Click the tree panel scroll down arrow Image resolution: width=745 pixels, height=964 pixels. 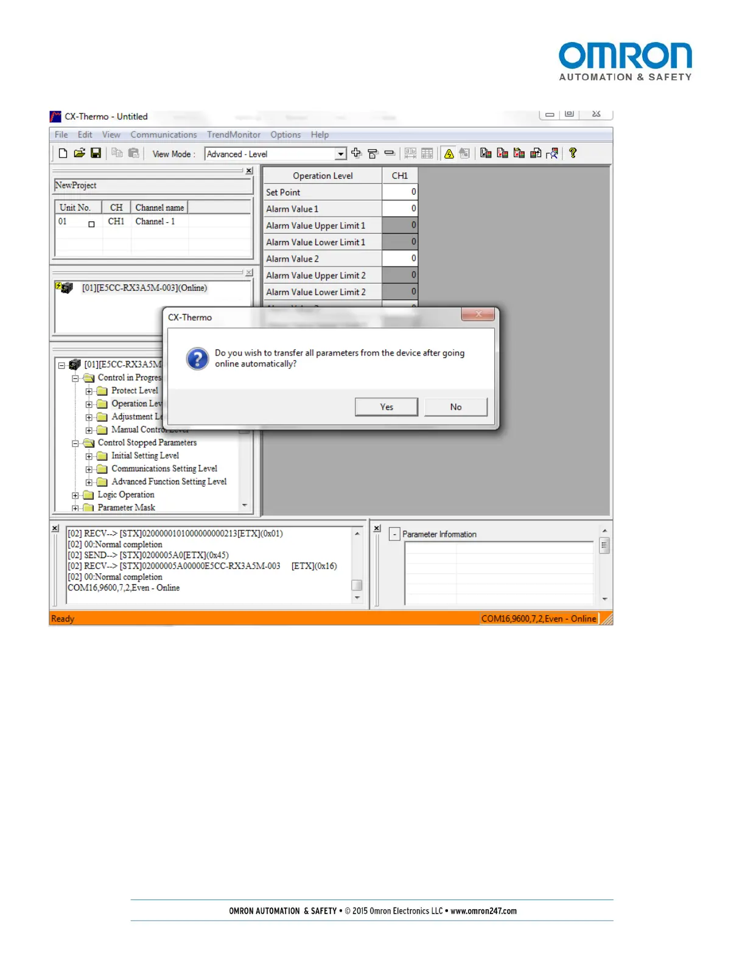(245, 505)
